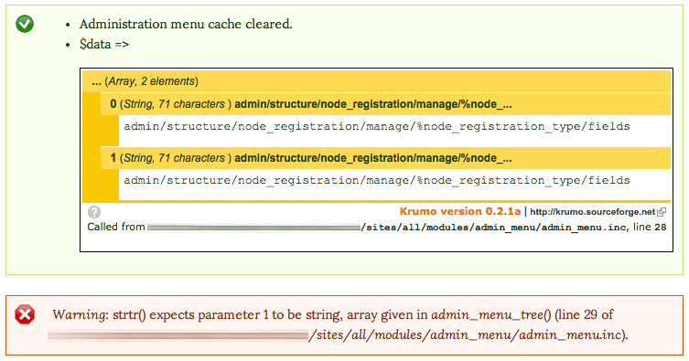Click the Krumo version 0.2.1a label
The width and height of the screenshot is (689, 361).
tap(460, 211)
